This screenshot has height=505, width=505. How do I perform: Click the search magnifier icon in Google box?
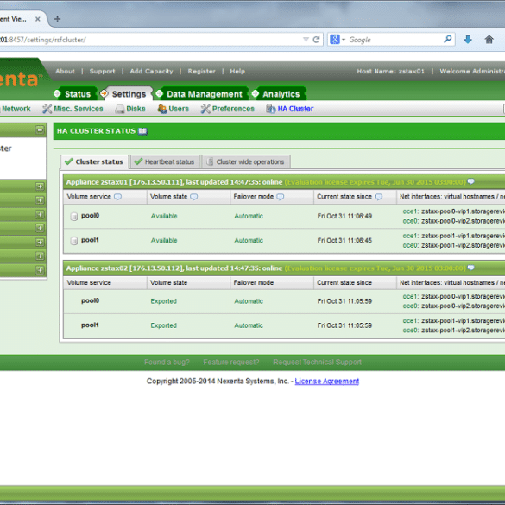[x=447, y=40]
